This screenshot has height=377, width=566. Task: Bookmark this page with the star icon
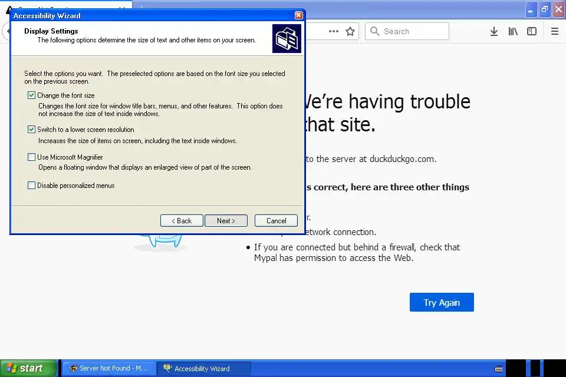350,31
